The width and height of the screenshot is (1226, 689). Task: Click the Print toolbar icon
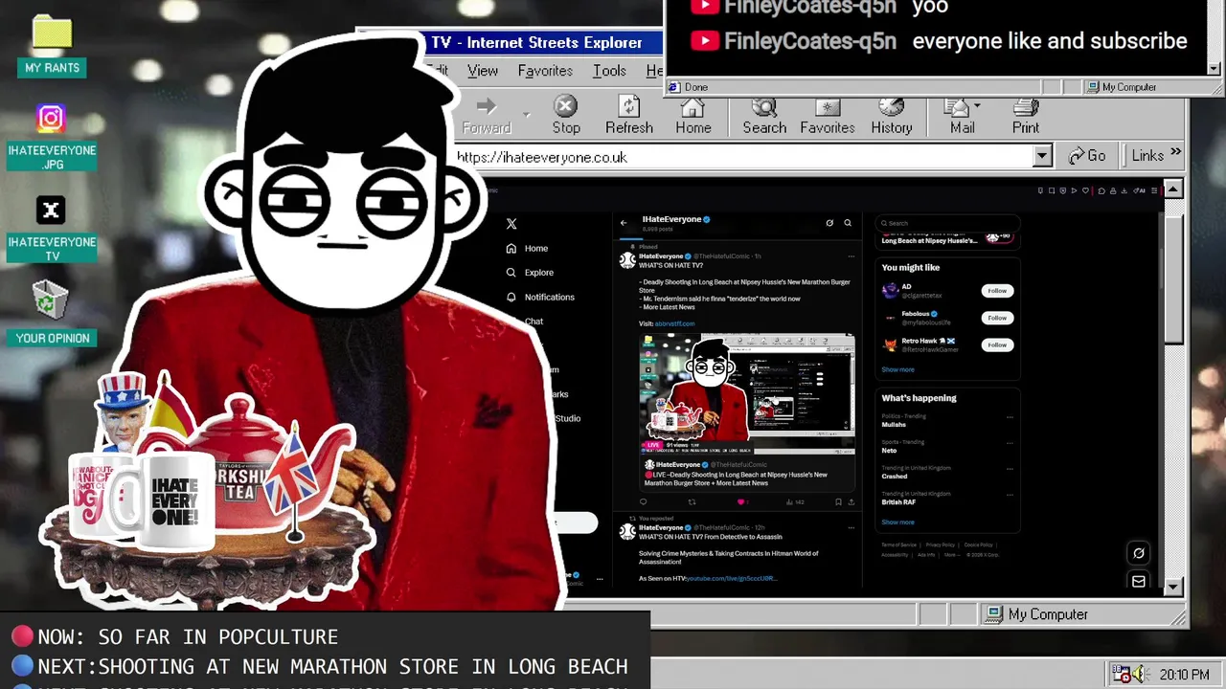click(x=1025, y=116)
